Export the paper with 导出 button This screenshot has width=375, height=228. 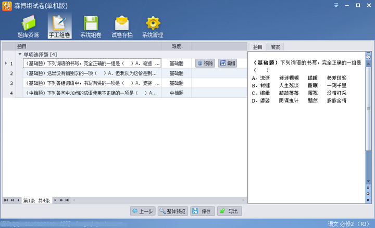click(x=229, y=211)
